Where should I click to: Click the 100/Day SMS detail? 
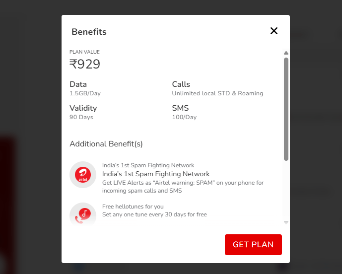tap(184, 117)
